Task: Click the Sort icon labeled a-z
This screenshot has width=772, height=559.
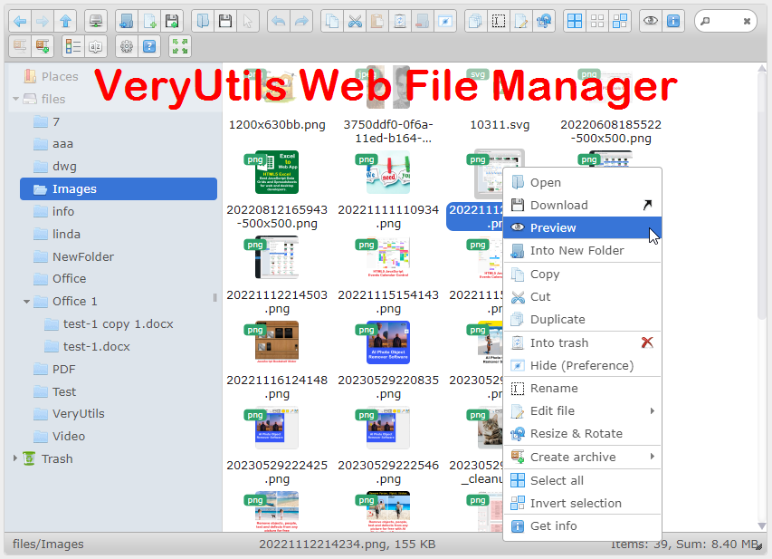Action: tap(96, 47)
